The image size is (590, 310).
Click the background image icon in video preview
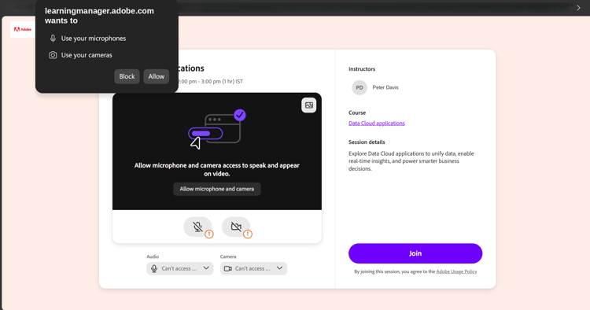point(309,105)
